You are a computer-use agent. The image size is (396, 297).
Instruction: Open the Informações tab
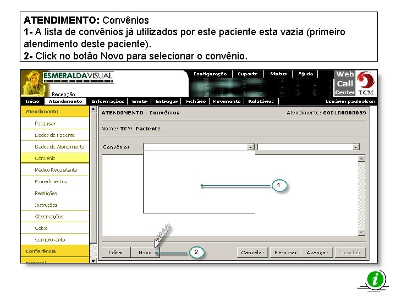[x=108, y=101]
